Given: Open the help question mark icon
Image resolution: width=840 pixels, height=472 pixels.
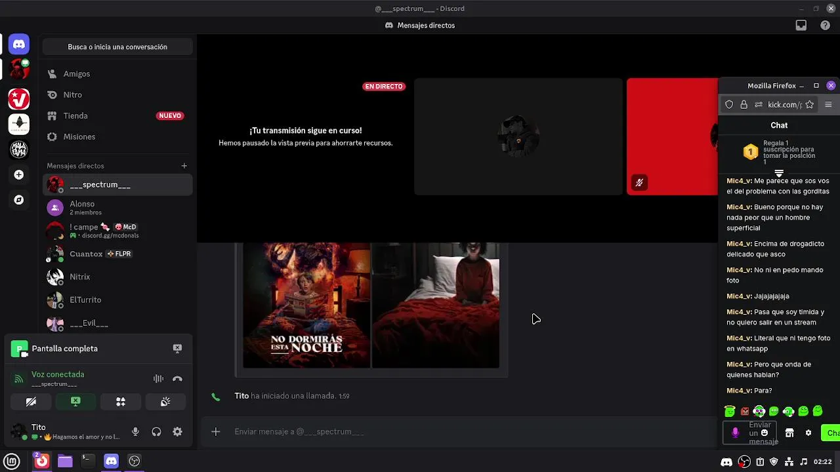Looking at the screenshot, I should pos(826,26).
